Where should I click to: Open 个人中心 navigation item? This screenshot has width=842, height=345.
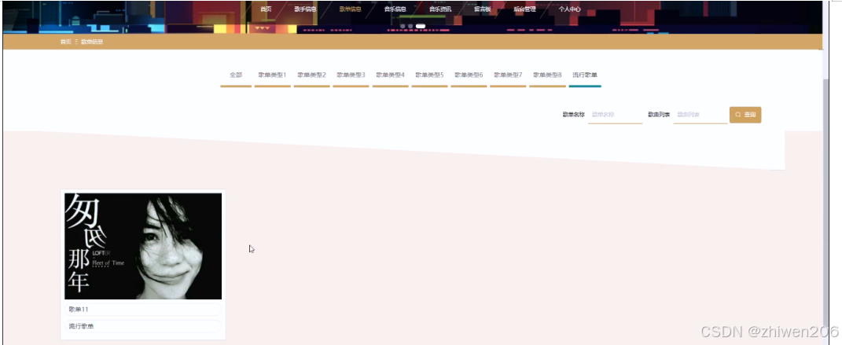pos(570,9)
